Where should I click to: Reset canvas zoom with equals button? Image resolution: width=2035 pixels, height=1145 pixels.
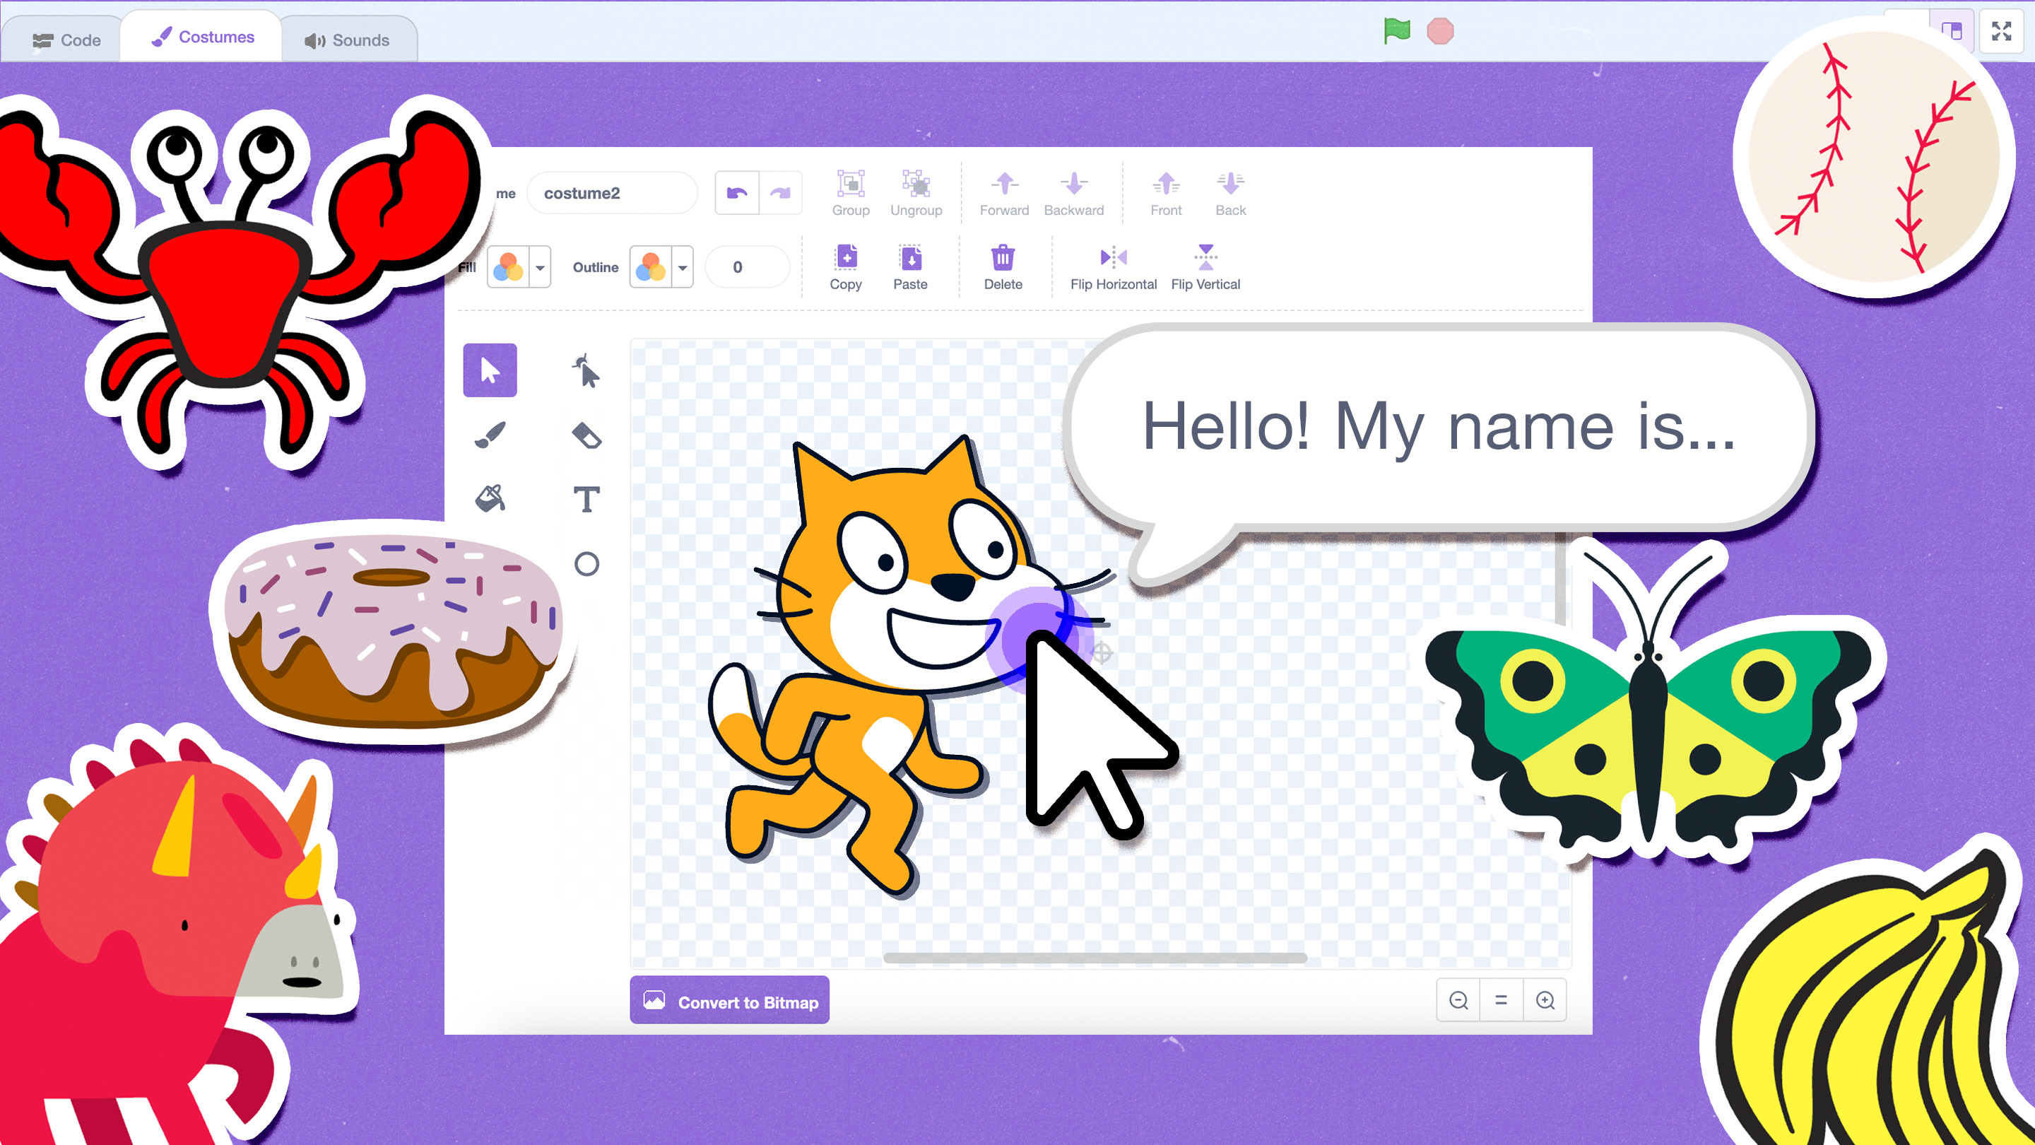1501,1000
